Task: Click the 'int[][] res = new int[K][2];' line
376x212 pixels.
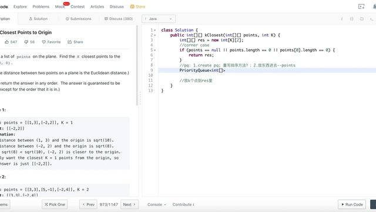Action: (211, 40)
